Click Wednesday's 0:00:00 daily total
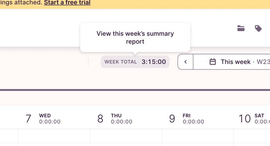This screenshot has width=270, height=146. pyautogui.click(x=50, y=122)
